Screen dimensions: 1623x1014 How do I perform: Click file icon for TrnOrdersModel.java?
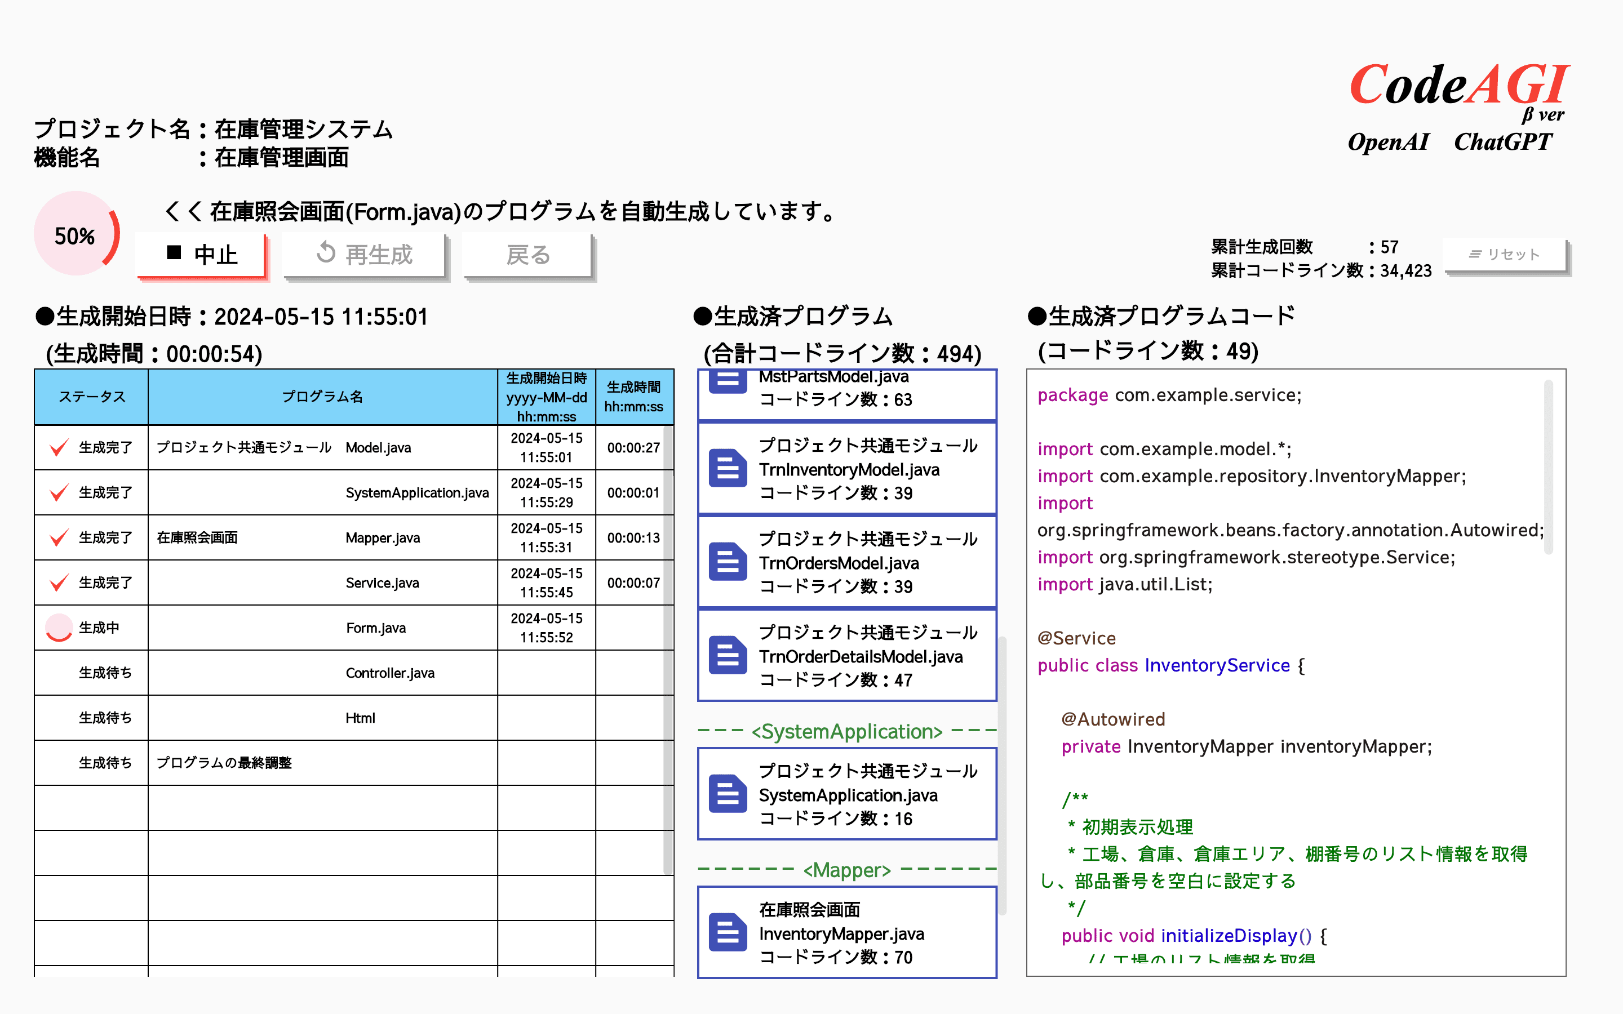pyautogui.click(x=728, y=562)
